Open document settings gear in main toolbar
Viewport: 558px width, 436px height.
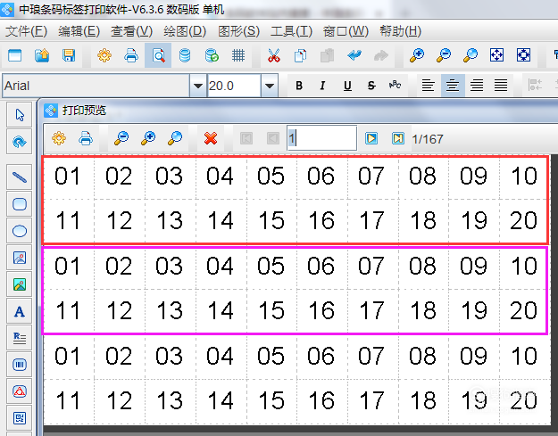click(x=104, y=55)
